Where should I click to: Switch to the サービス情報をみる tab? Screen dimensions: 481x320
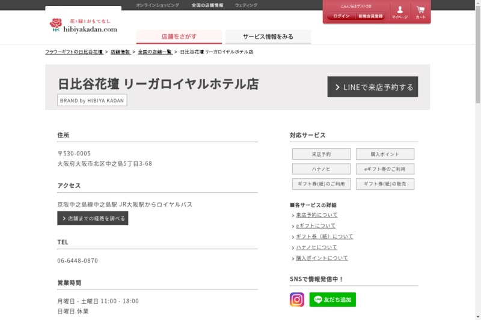[x=268, y=37]
